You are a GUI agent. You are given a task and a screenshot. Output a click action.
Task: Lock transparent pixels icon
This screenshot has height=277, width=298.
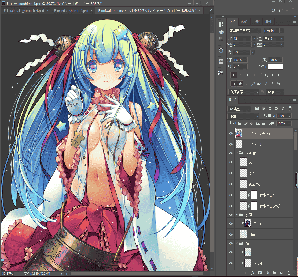coord(240,123)
